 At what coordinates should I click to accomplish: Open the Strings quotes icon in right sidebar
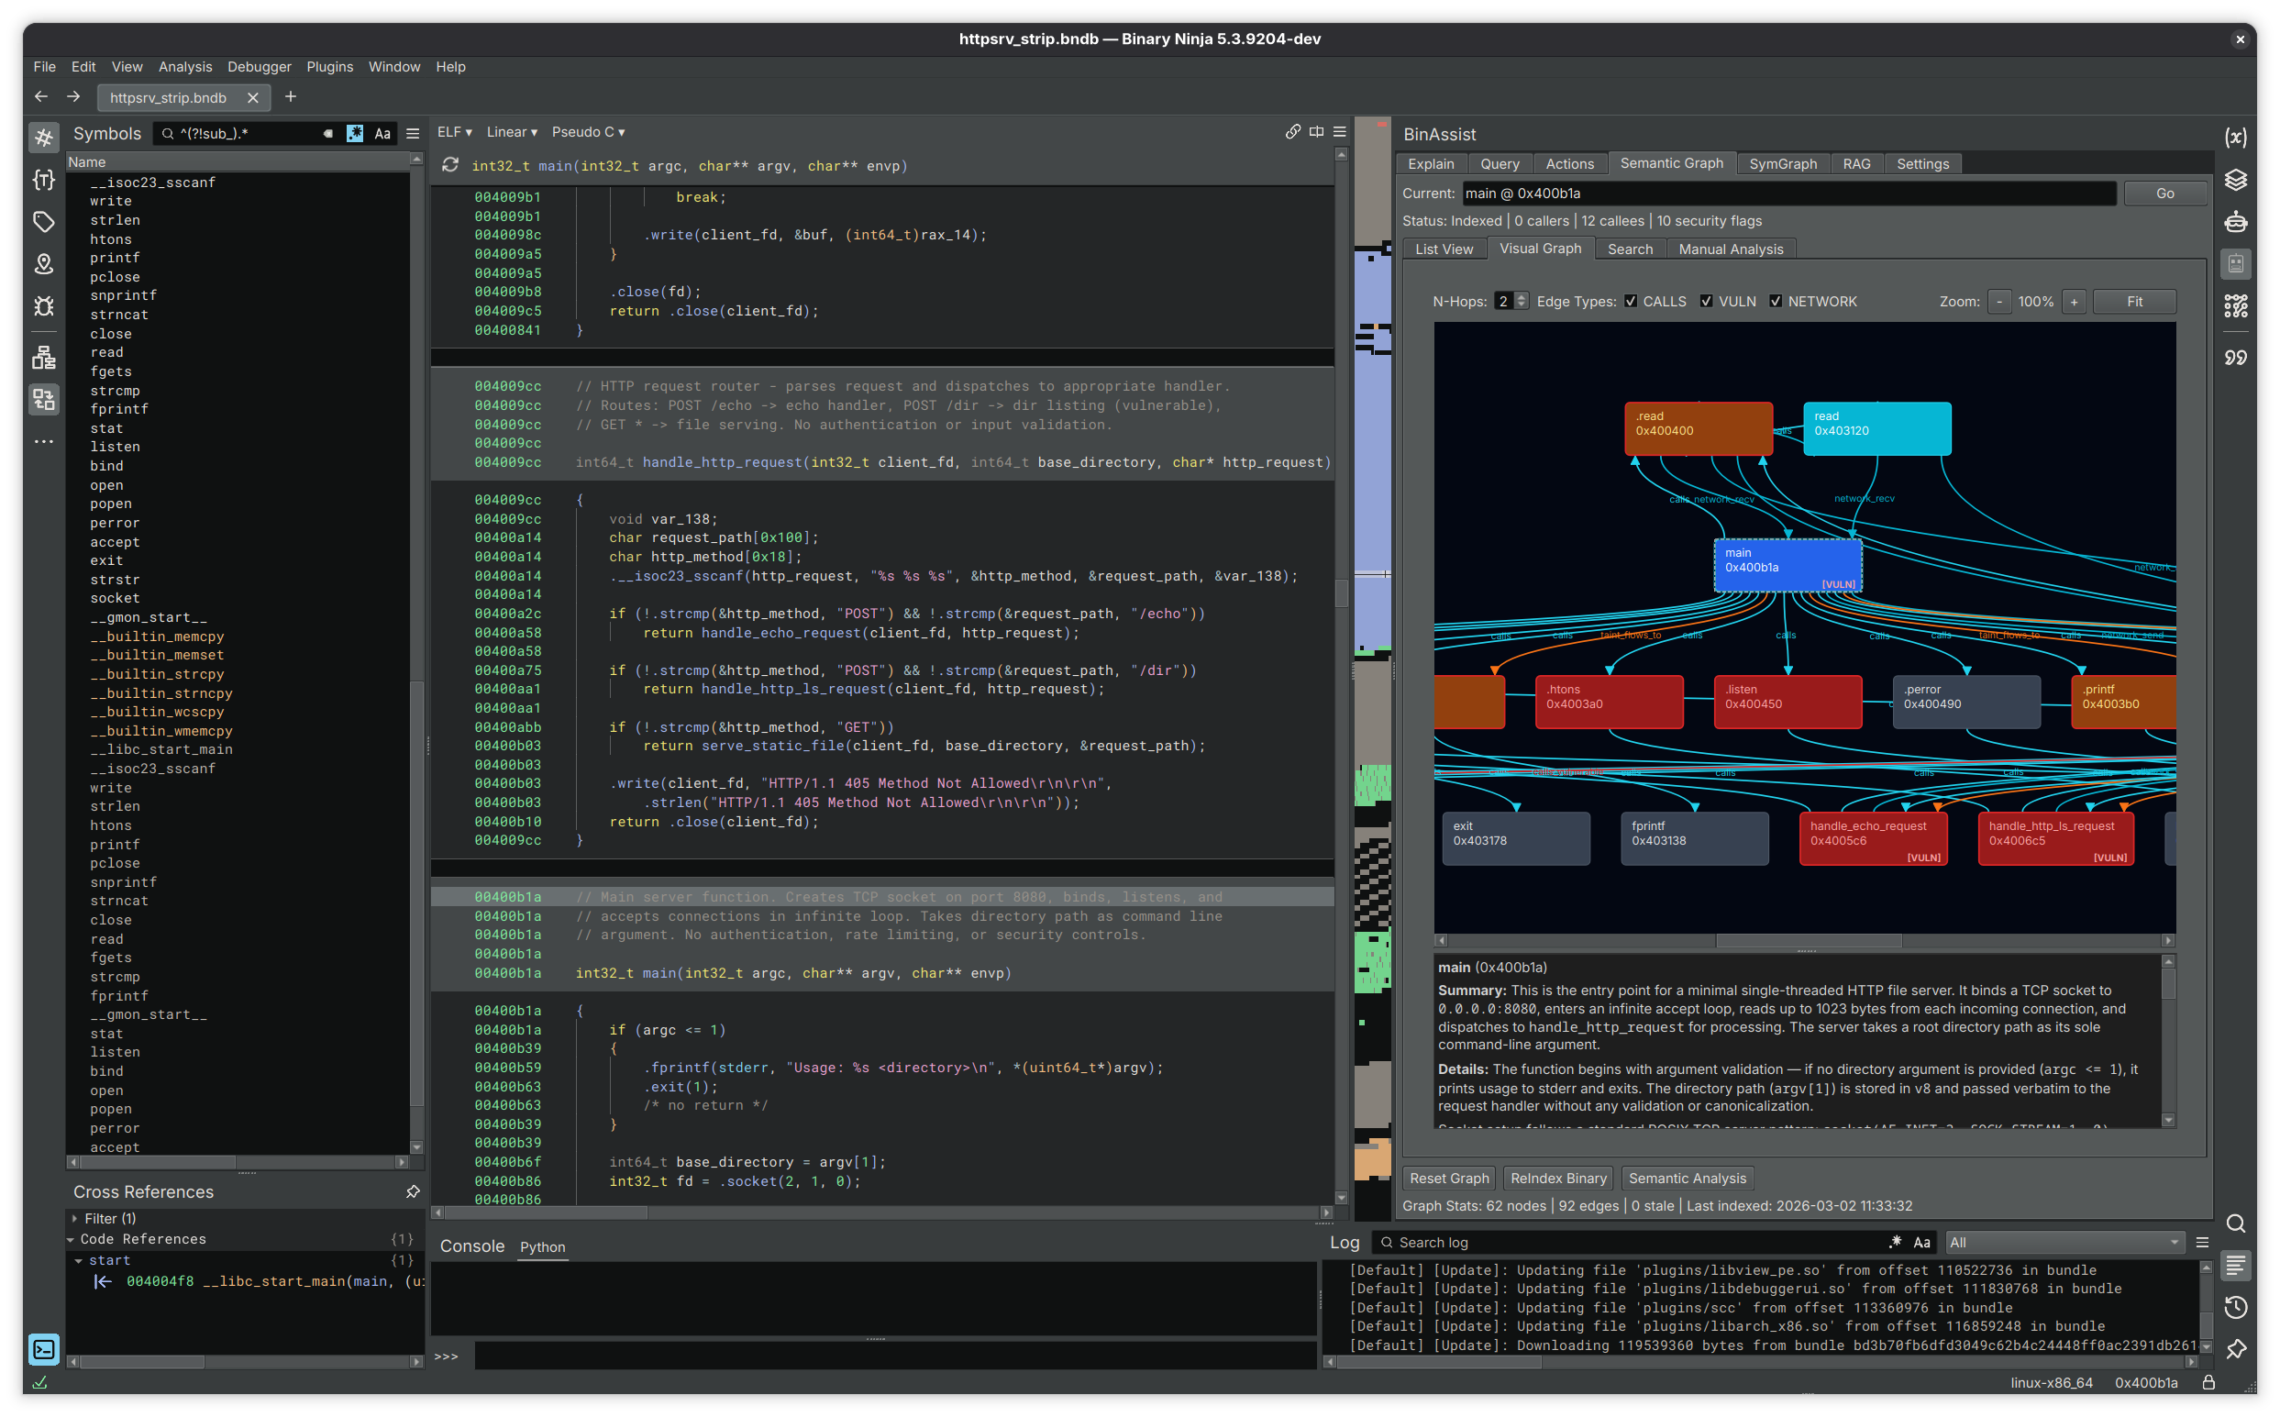pos(2237,357)
